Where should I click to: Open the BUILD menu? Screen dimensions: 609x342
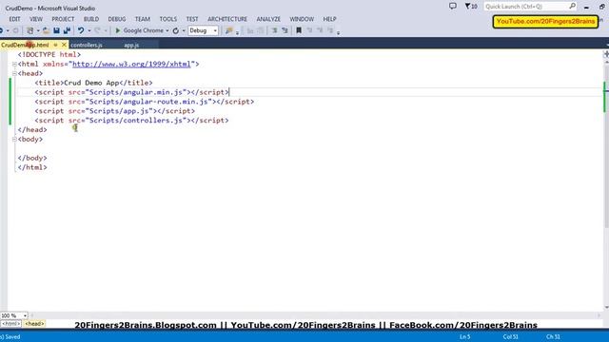click(x=91, y=19)
